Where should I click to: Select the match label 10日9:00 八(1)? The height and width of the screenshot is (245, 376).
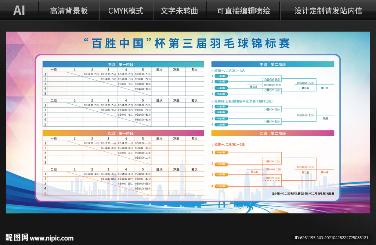[272, 90]
